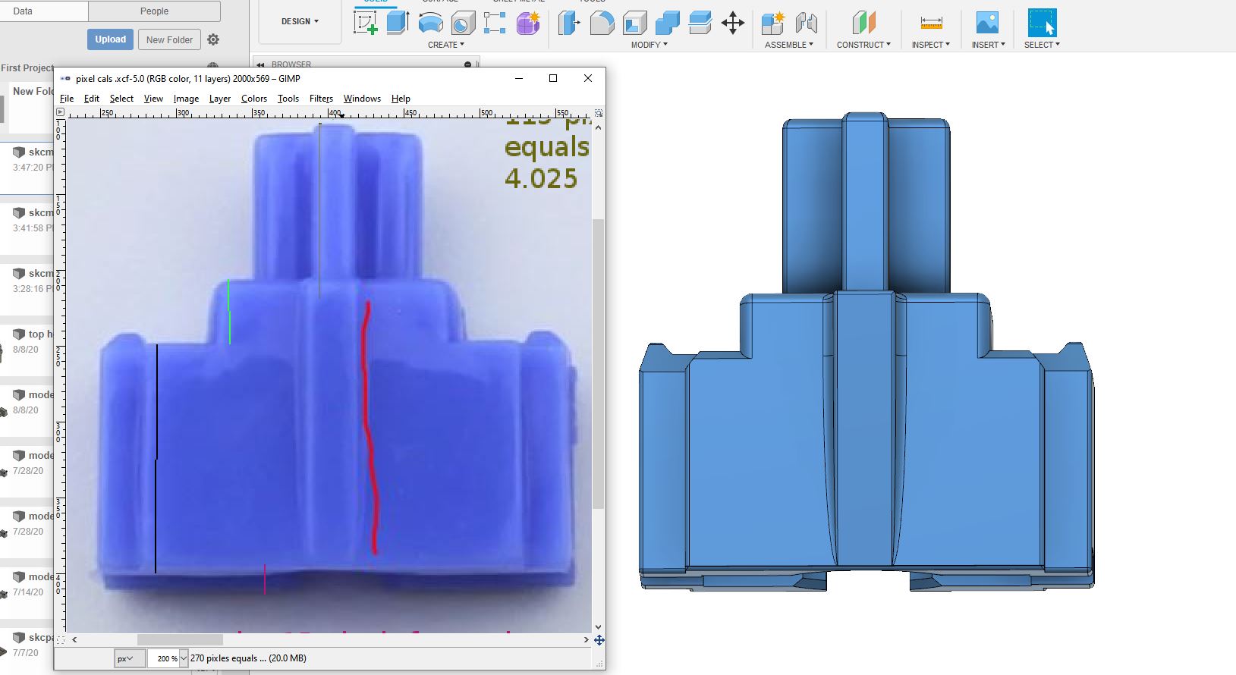
Task: Click the GIMP horizontal scrollbar thumb
Action: [180, 639]
